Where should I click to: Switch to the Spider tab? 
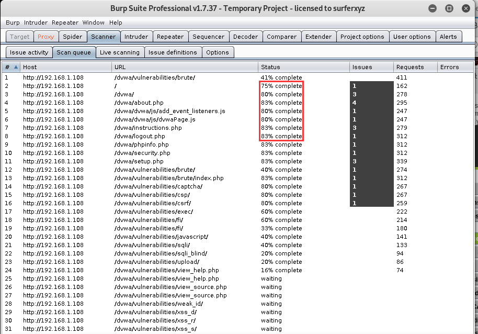pyautogui.click(x=73, y=37)
